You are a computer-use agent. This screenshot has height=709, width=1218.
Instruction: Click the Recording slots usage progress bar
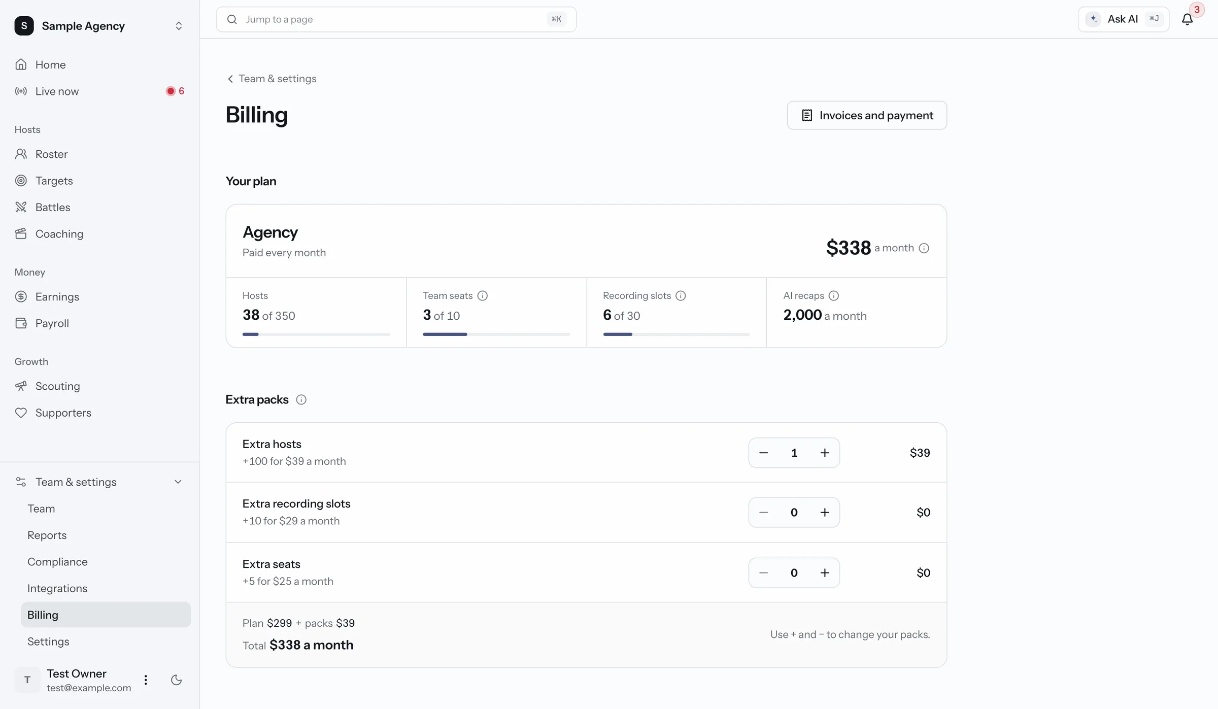coord(676,334)
